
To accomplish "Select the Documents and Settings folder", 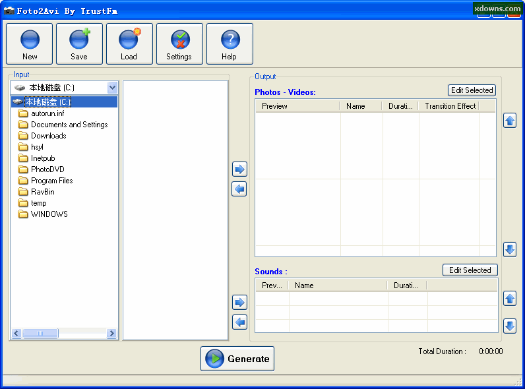I will pyautogui.click(x=69, y=125).
